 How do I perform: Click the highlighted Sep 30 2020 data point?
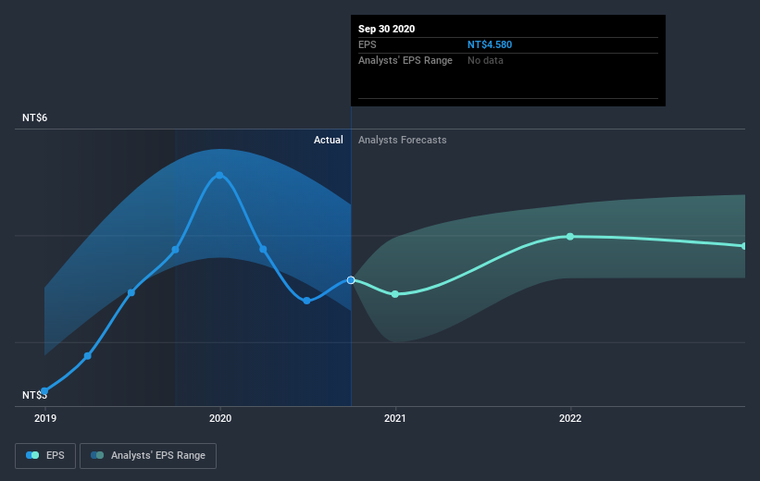tap(351, 280)
